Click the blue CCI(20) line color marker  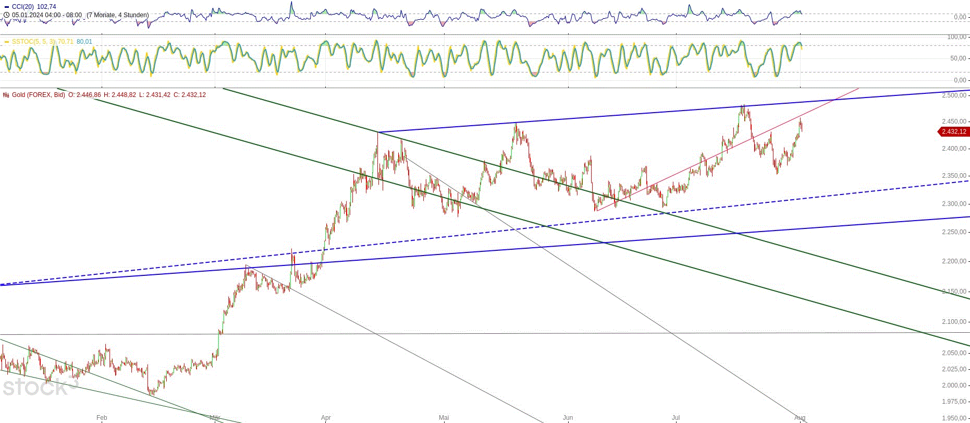tap(6, 7)
